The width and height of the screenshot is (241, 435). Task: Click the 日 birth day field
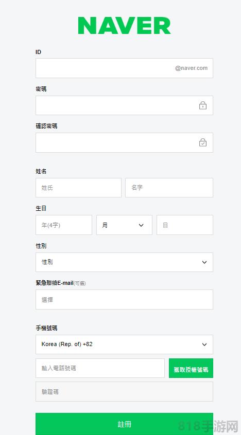[185, 225]
